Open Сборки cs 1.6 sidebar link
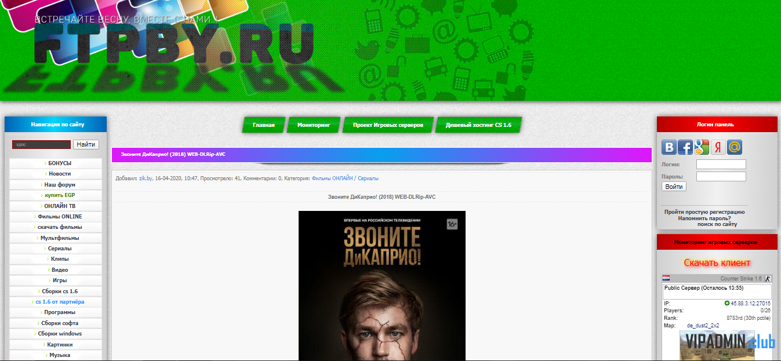 coord(56,291)
